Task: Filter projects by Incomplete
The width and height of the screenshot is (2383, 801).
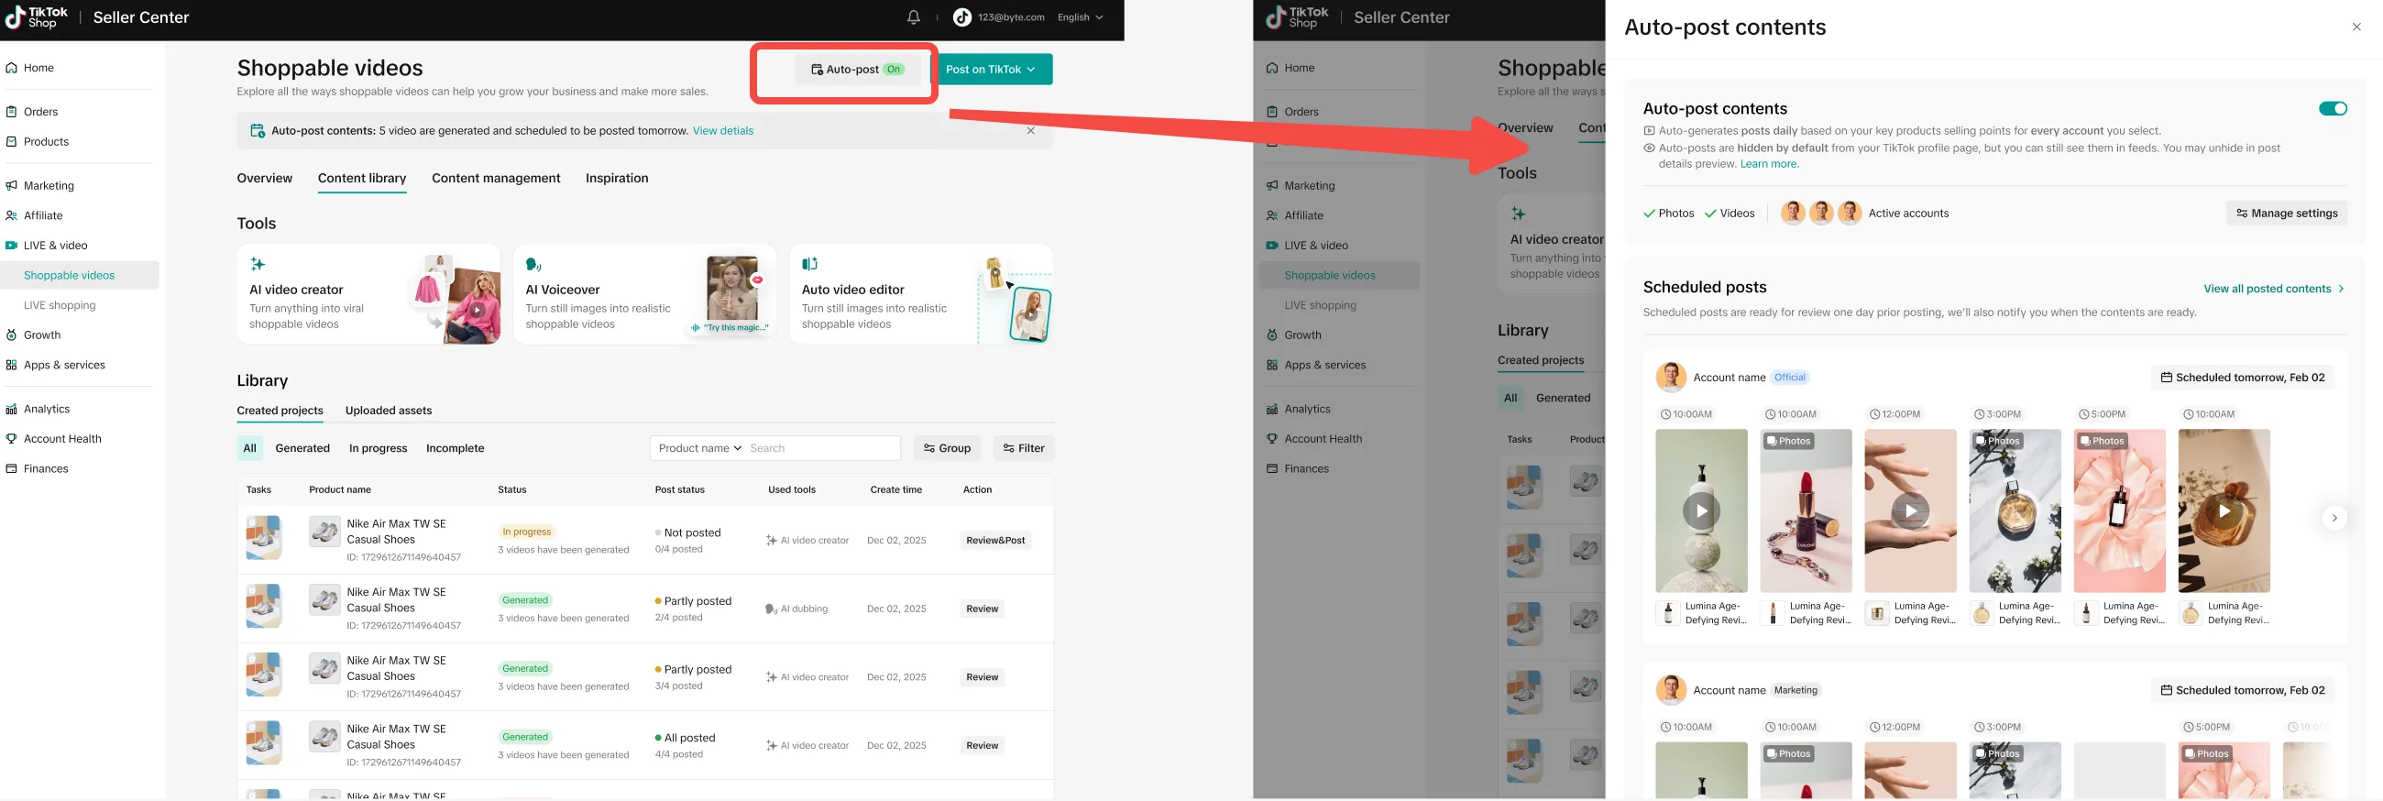Action: click(456, 447)
